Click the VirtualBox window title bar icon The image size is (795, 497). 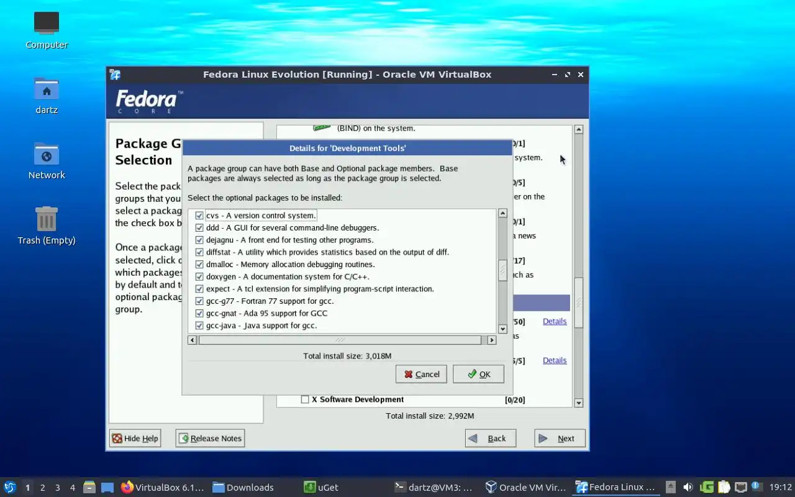[115, 75]
